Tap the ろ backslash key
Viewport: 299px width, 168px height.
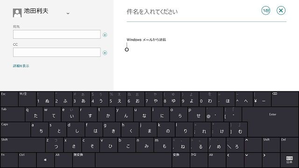pos(235,145)
